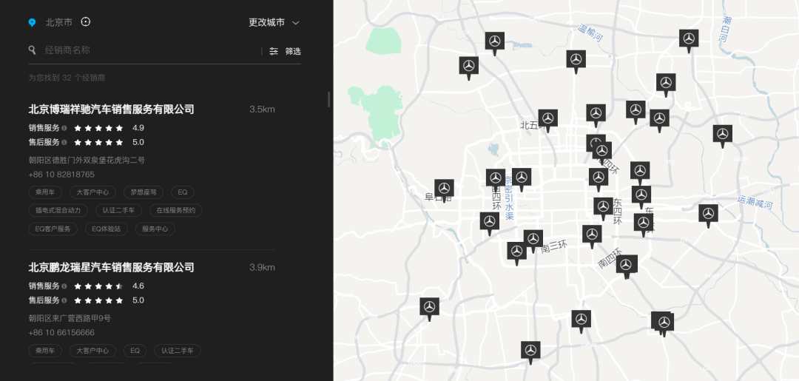Open dealer 北京博瑞祥驰汽车销售服务有限公司
The height and width of the screenshot is (381, 799).
click(111, 109)
